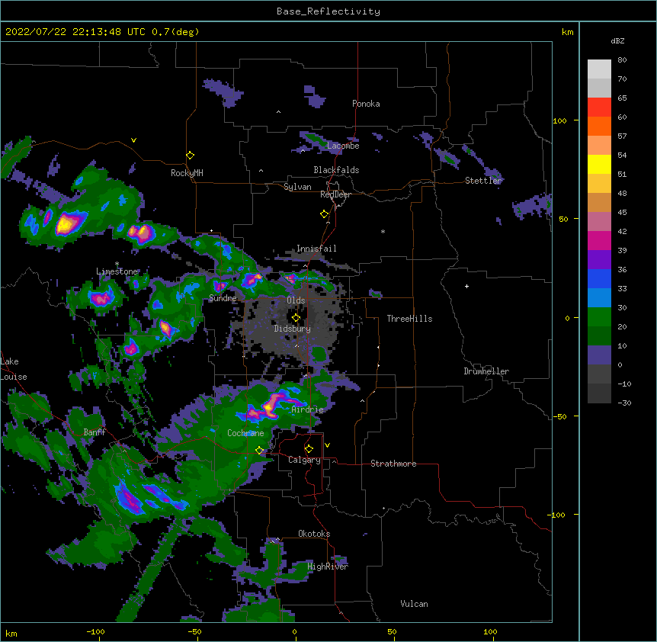Click the 65 value in dBZ legend

[622, 98]
